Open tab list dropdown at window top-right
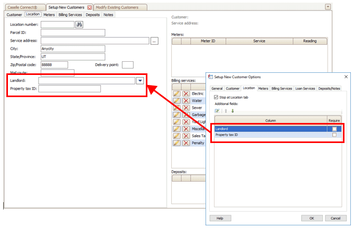Screen dimensions: 354x228 (328, 7)
